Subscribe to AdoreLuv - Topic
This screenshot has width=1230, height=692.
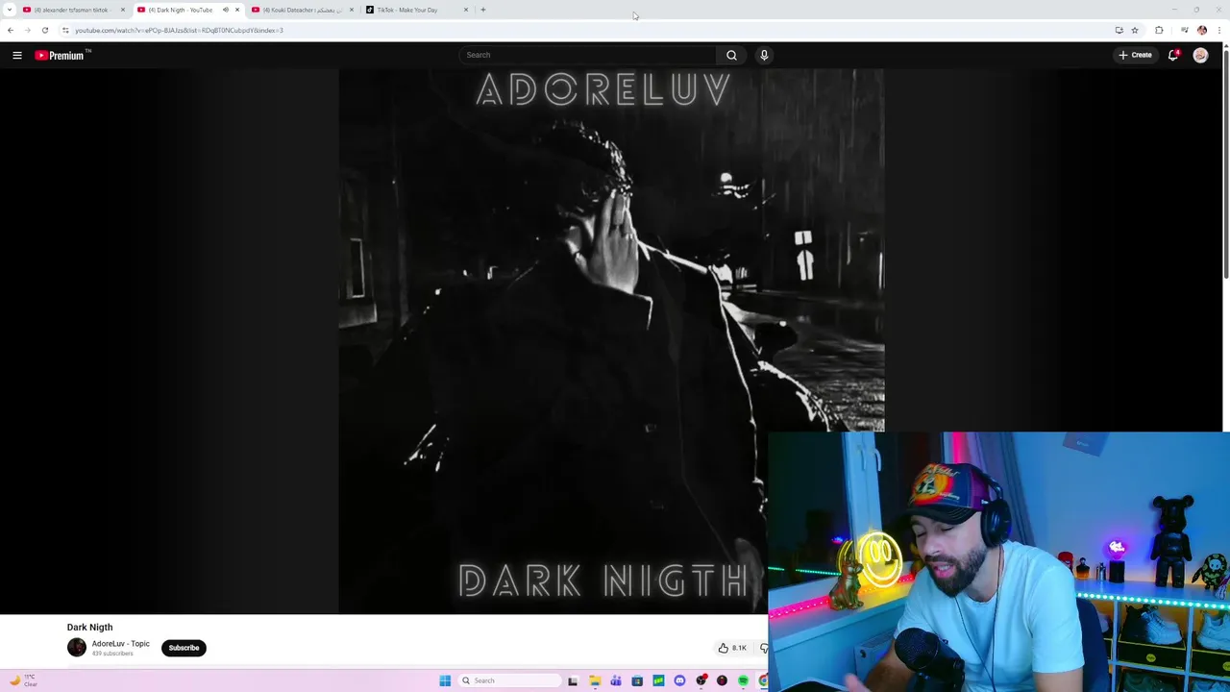pyautogui.click(x=184, y=648)
